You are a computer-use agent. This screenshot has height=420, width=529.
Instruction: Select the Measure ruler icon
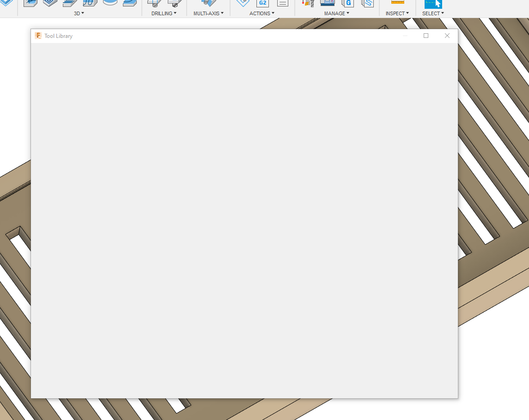pyautogui.click(x=397, y=2)
